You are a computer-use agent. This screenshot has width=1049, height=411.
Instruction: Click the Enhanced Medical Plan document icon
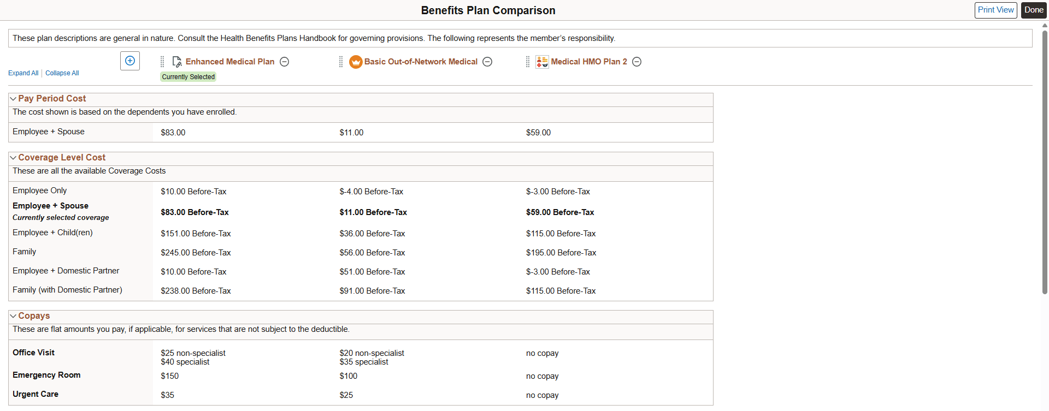pos(177,62)
